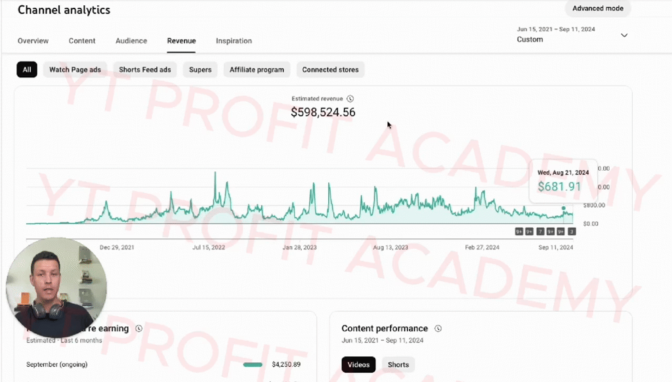Open date picker chevron arrow
Image resolution: width=672 pixels, height=382 pixels.
(x=625, y=35)
